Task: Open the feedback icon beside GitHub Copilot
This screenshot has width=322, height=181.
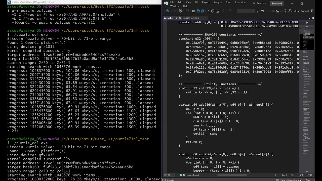Action: pyautogui.click(x=312, y=11)
